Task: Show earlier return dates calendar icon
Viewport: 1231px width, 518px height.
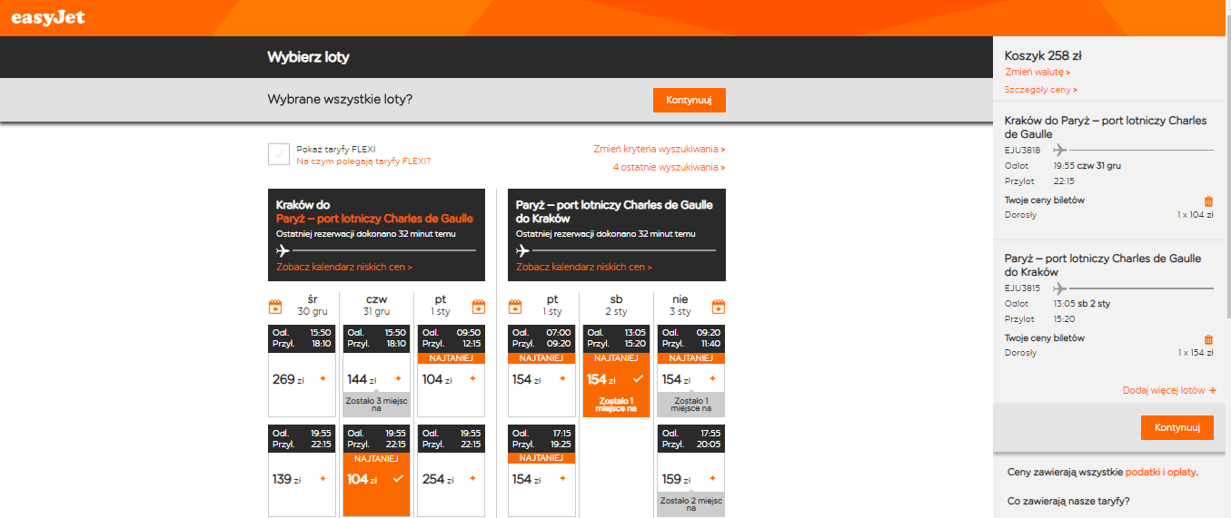Action: (515, 306)
